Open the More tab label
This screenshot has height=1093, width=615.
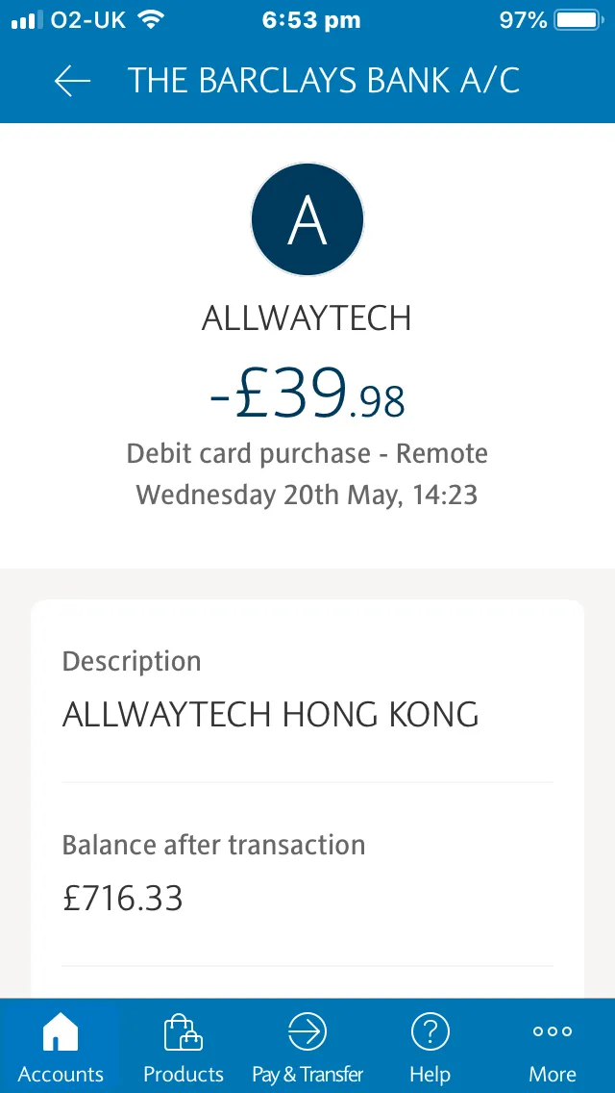[x=553, y=1074]
